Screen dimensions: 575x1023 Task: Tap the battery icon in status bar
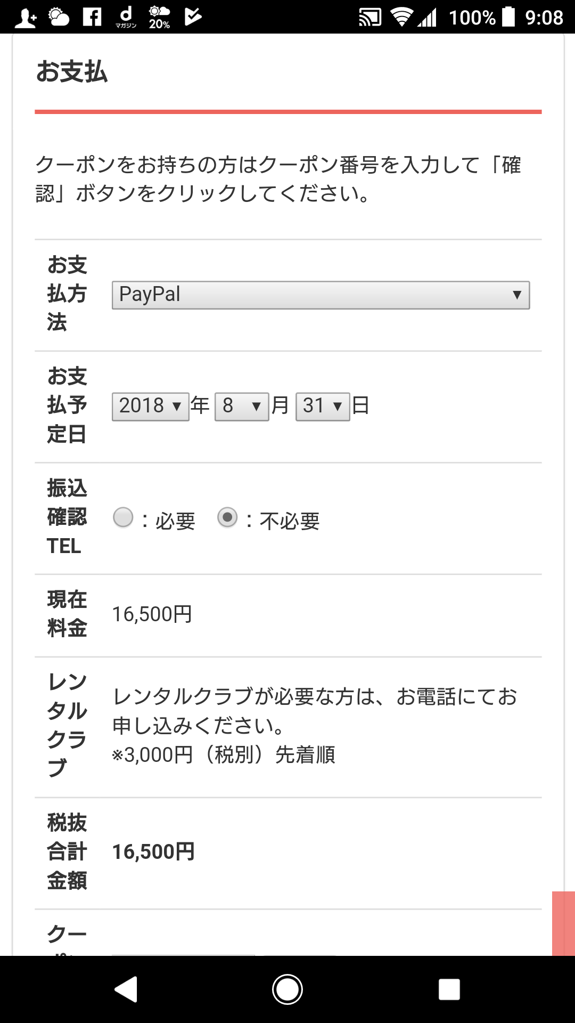tap(509, 17)
